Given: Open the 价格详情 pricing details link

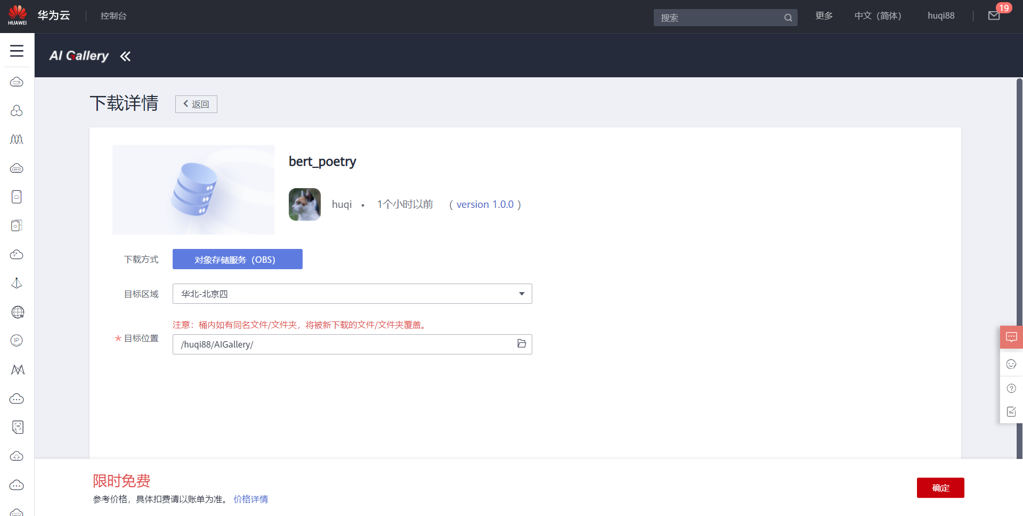Looking at the screenshot, I should (250, 499).
